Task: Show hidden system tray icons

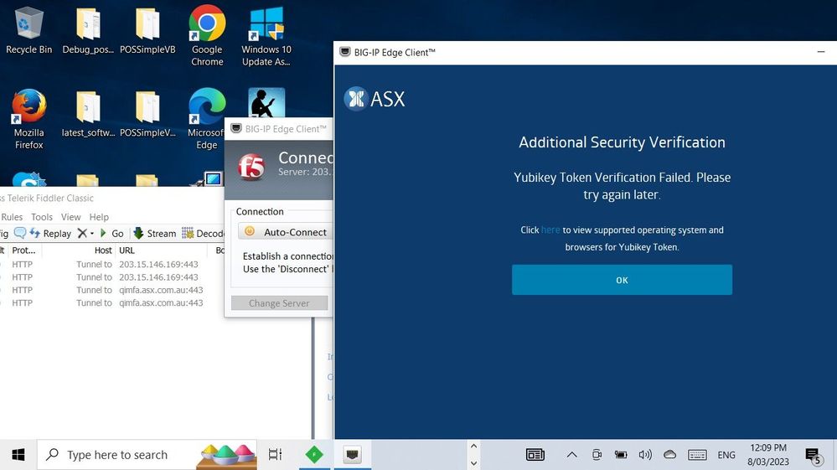Action: 571,455
